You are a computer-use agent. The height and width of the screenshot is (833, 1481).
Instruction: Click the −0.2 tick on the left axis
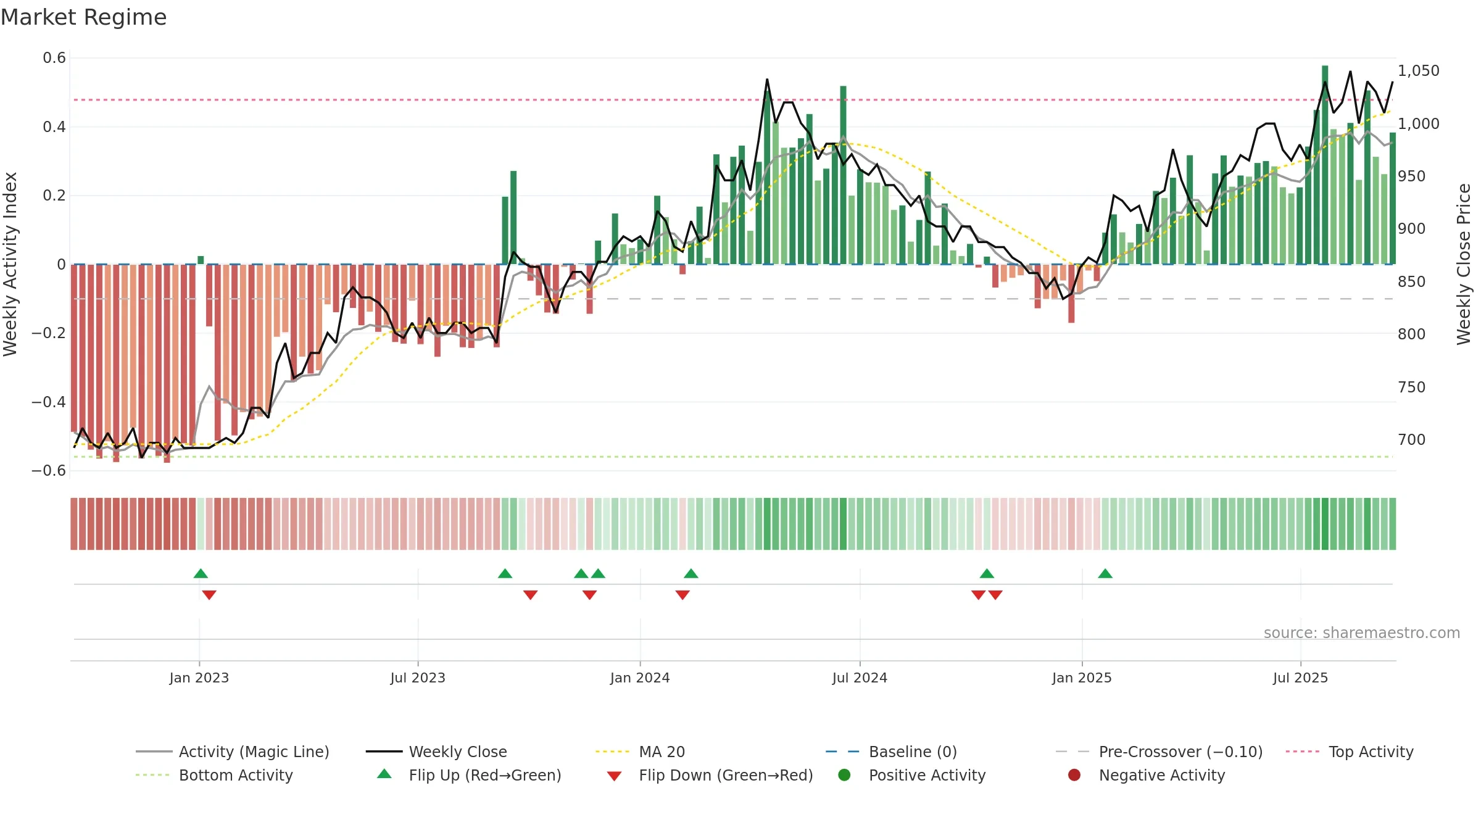tap(49, 333)
